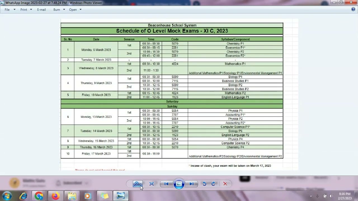The width and height of the screenshot is (358, 201).
Task: Click the '08:15 - 10:45' time cell
Action: pos(151,93)
